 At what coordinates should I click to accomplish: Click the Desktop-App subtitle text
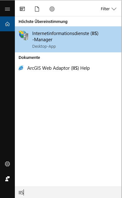pos(44,46)
